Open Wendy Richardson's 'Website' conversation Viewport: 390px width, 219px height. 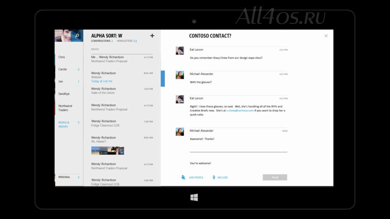point(122,77)
